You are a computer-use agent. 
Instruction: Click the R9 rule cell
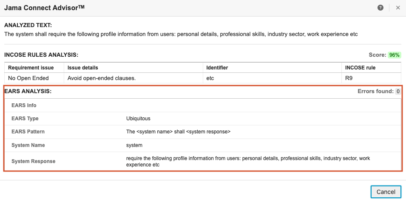point(349,78)
